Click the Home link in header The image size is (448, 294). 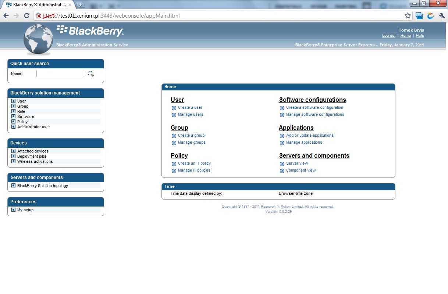[x=406, y=36]
